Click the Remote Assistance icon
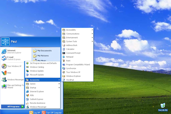The width and height of the screenshot is (171, 114). point(27,103)
